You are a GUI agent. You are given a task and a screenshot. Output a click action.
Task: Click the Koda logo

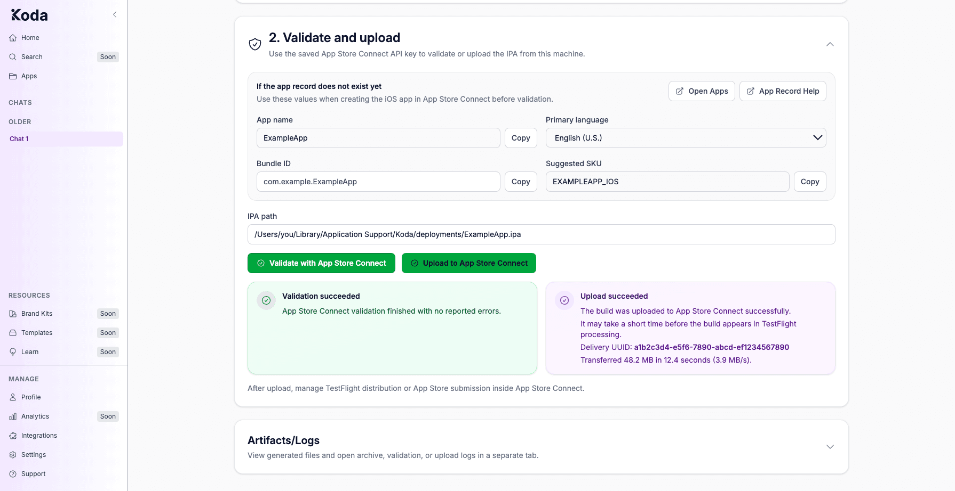[x=29, y=15]
